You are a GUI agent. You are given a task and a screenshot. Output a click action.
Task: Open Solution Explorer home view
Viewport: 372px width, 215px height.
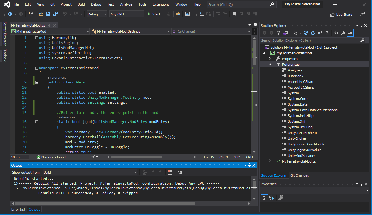[278, 33]
